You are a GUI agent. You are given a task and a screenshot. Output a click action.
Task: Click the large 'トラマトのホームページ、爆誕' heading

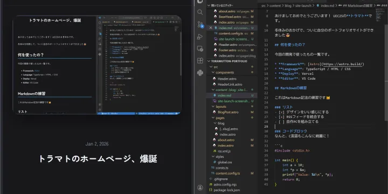pos(98,159)
